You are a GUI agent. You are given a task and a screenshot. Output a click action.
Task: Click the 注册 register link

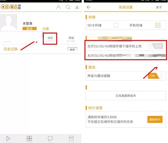point(45,29)
